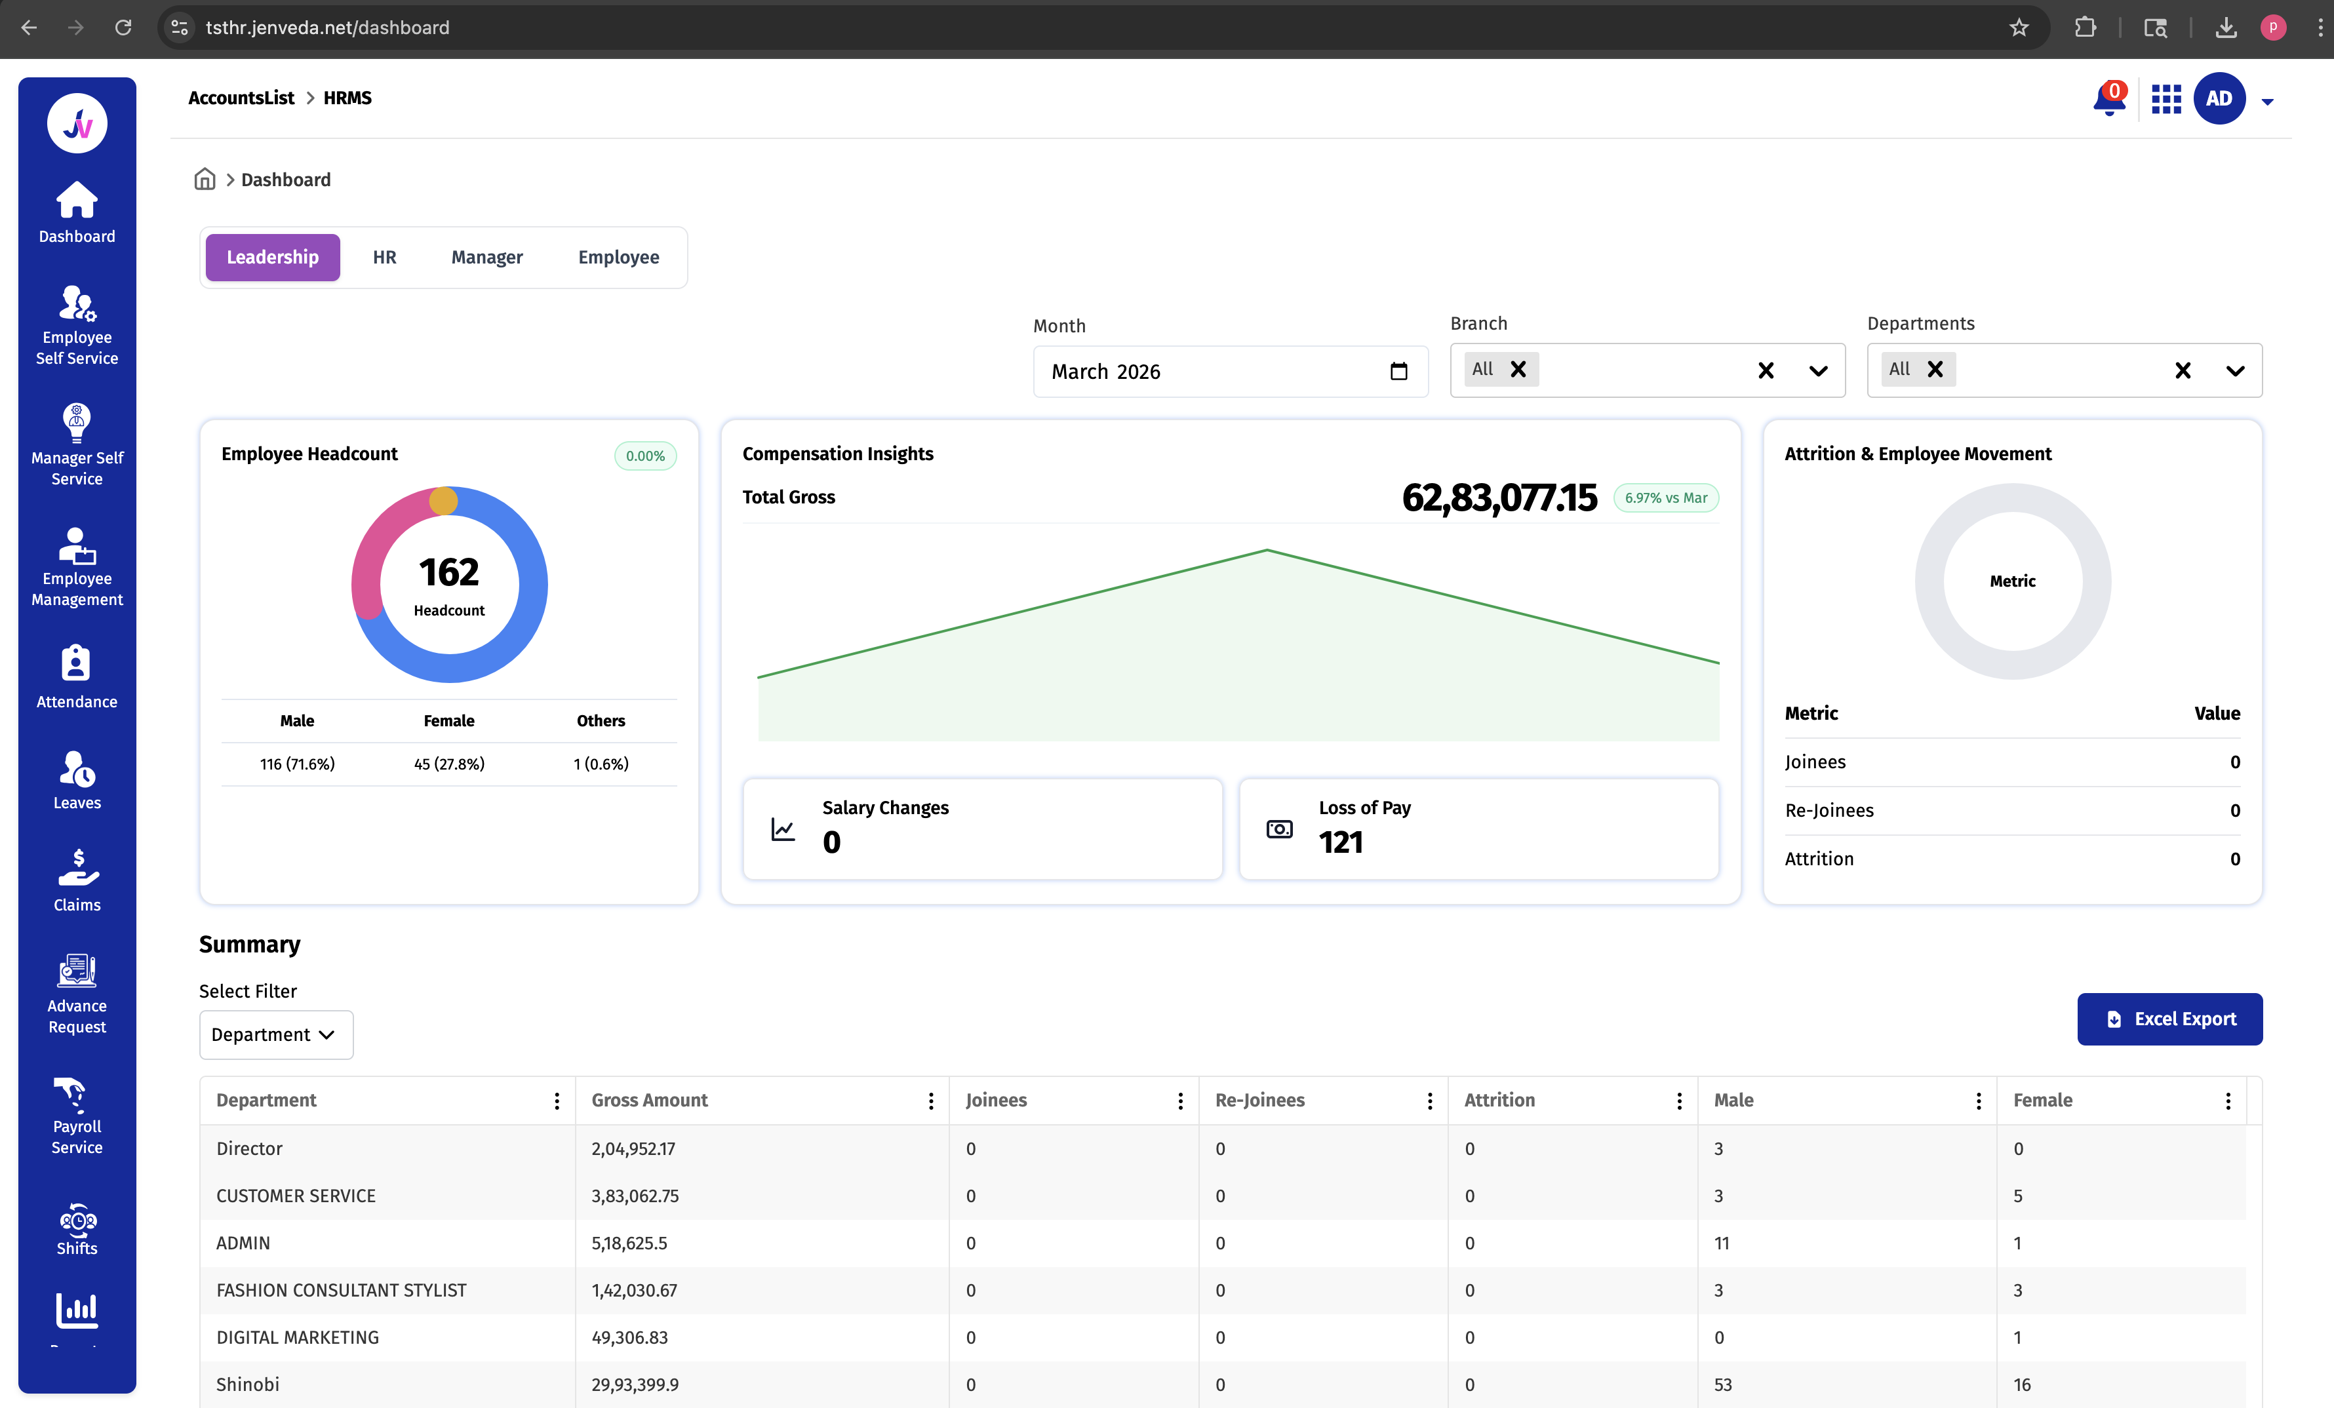Reload the browser page

tap(123, 28)
